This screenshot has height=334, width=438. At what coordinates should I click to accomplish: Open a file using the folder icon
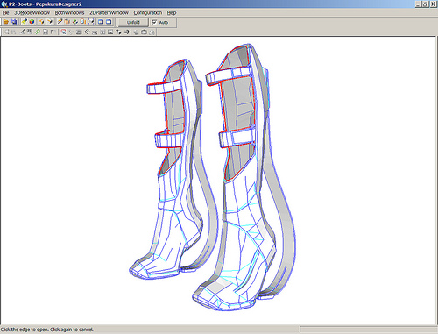(6, 22)
